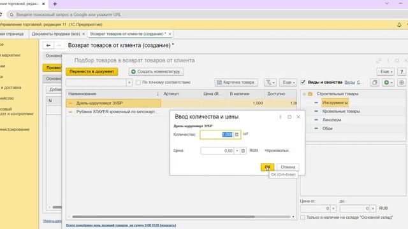This screenshot has width=408, height=229.
Task: Switch to Возврат товаров от клиента tab
Action: pyautogui.click(x=127, y=34)
